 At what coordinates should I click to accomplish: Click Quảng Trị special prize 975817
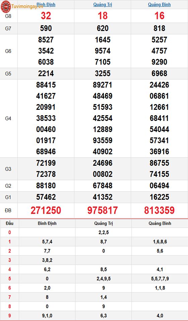point(103,211)
